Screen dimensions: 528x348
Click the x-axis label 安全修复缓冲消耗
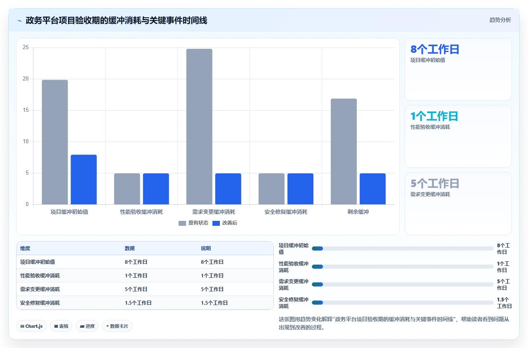click(286, 212)
